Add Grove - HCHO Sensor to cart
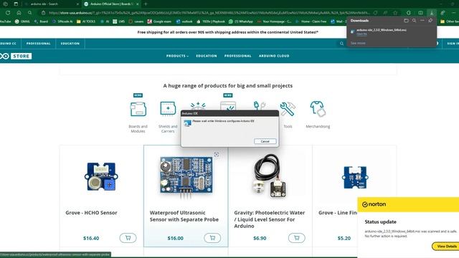This screenshot has height=258, width=459. pos(128,238)
